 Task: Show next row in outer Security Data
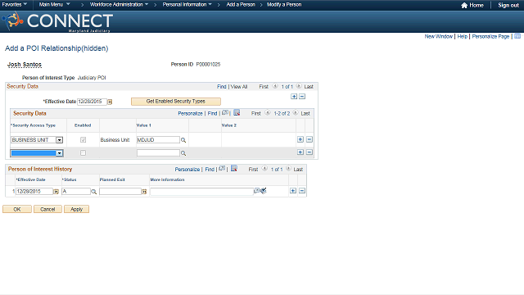[x=299, y=86]
